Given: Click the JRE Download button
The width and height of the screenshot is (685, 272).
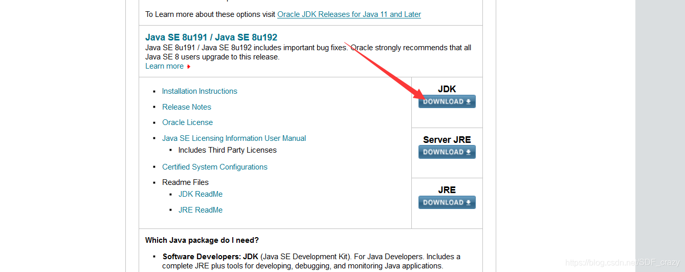Looking at the screenshot, I should pyautogui.click(x=447, y=202).
